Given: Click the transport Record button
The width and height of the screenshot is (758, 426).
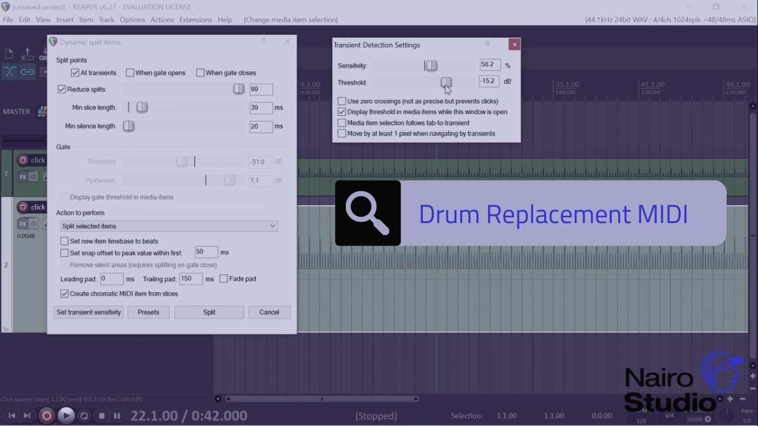Looking at the screenshot, I should coord(47,415).
